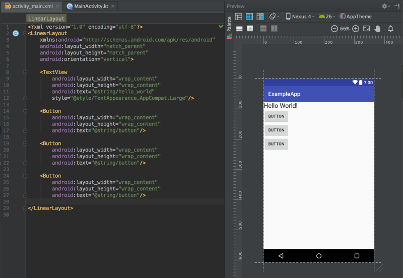403x278 pixels.
Task: Collapse the first Button fold on line 14
Action: click(x=25, y=111)
